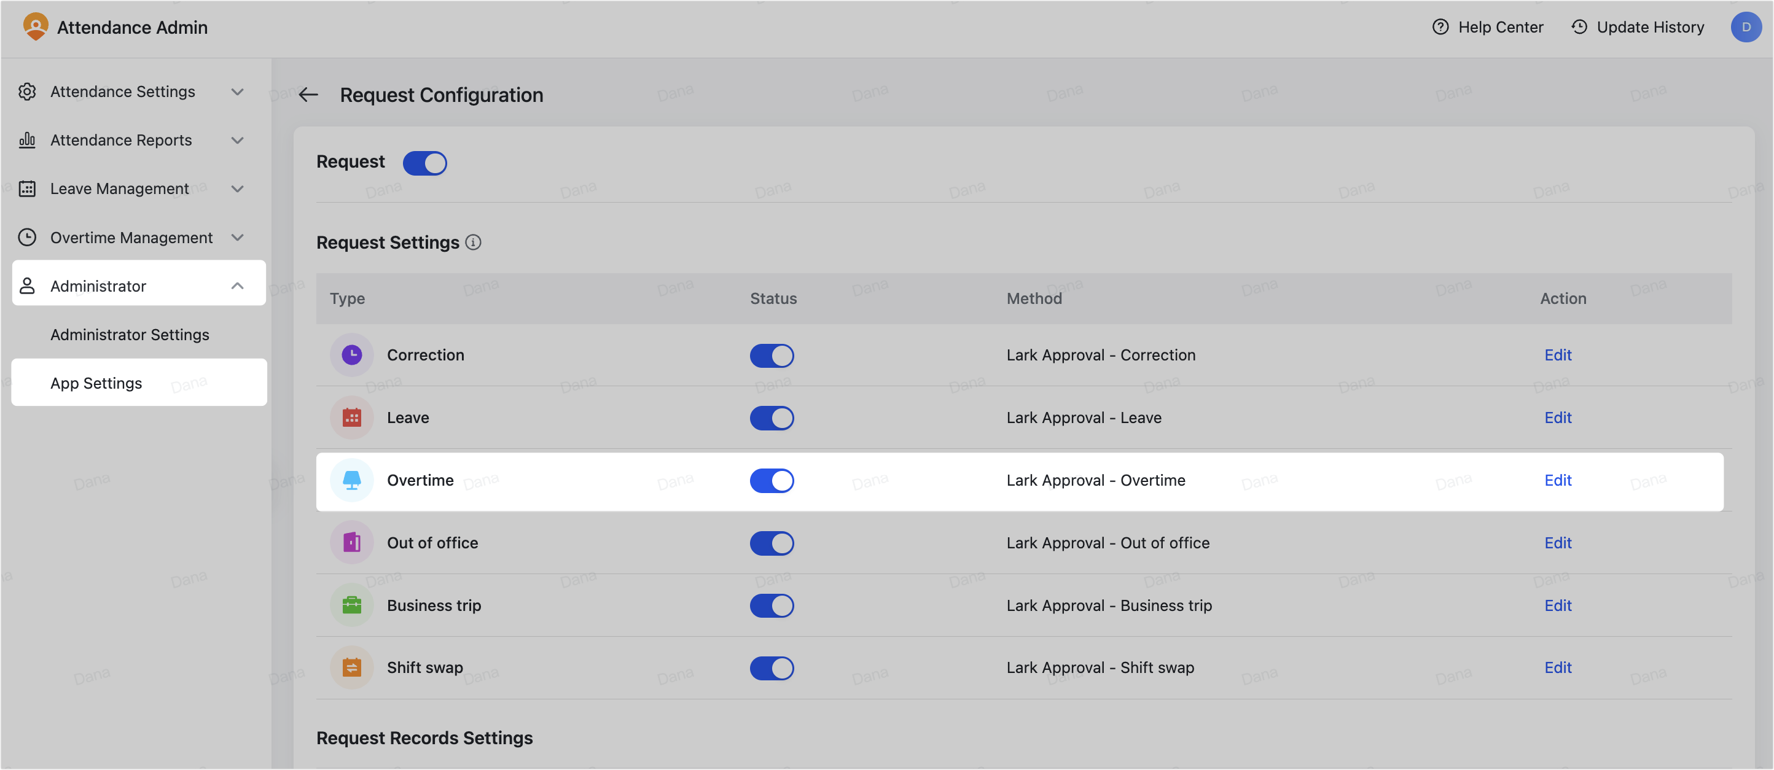Click the Leave Management calendar icon

click(x=27, y=189)
